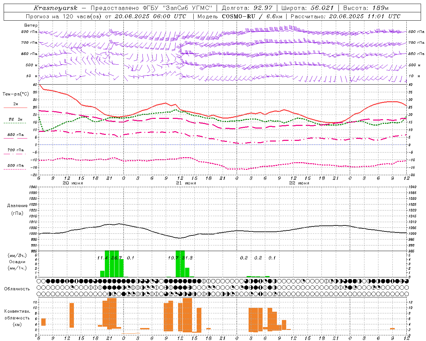Click the Облачность panel label

[x=17, y=289]
